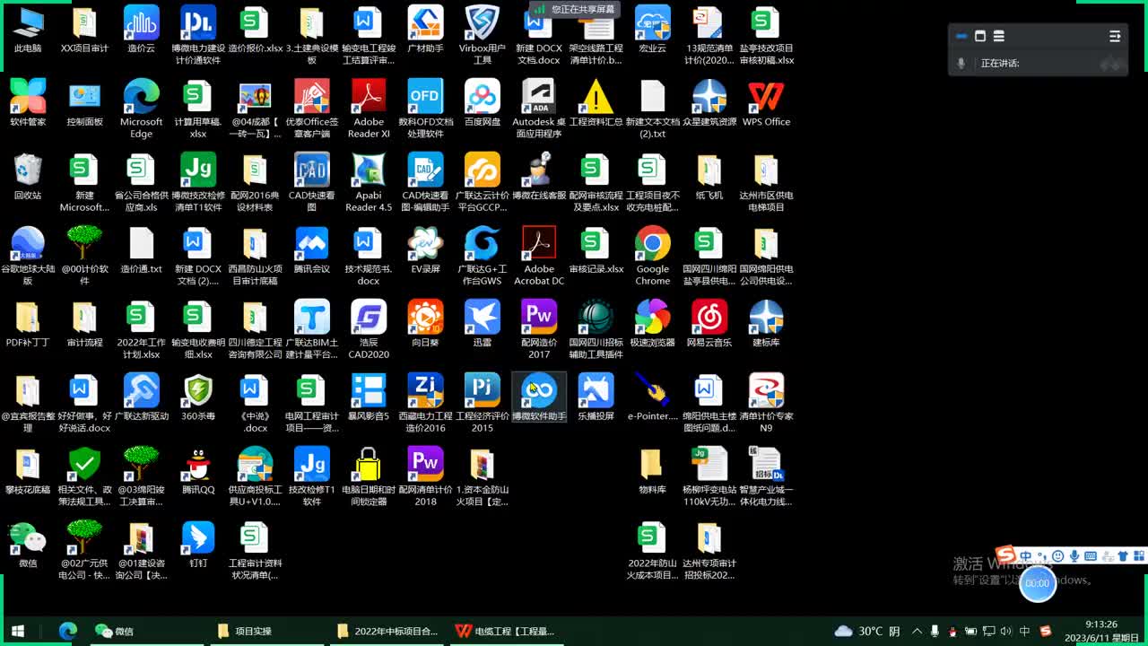1148x646 pixels.
Task: Toggle the microphone beside 正在讲话
Action: pyautogui.click(x=961, y=63)
